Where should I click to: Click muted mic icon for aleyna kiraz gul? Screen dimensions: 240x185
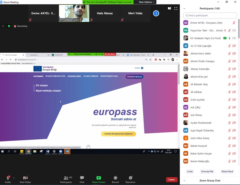tap(229, 77)
